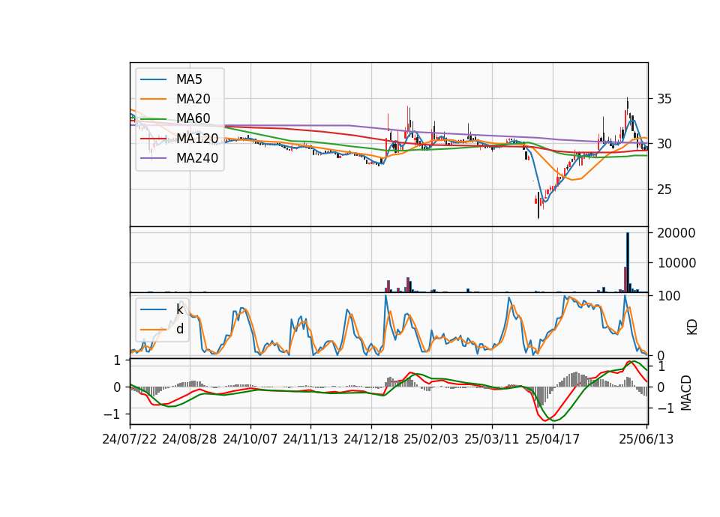Click the MA60 legend label
Viewport: 720px width, 517px height.
pyautogui.click(x=193, y=118)
